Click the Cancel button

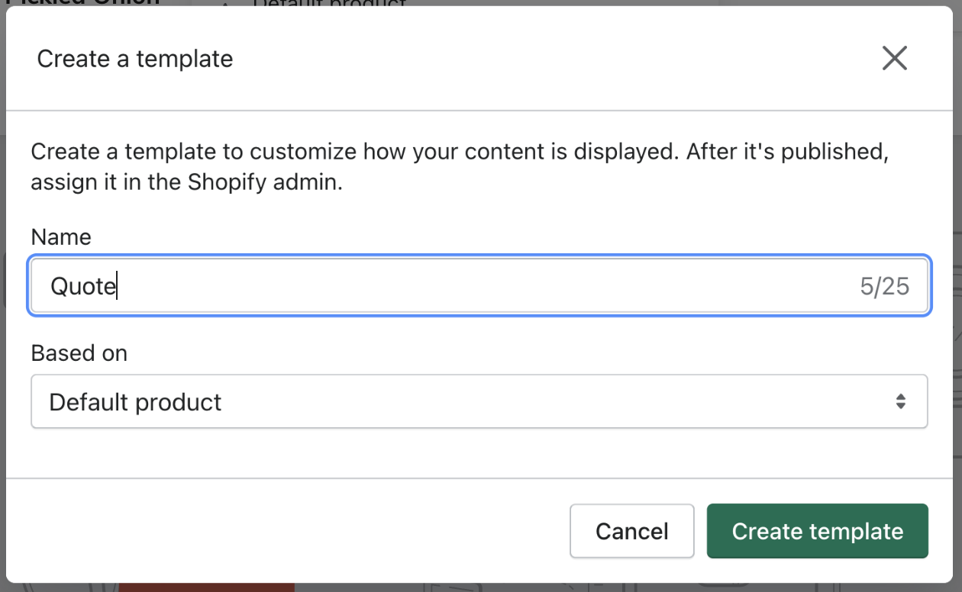click(631, 531)
